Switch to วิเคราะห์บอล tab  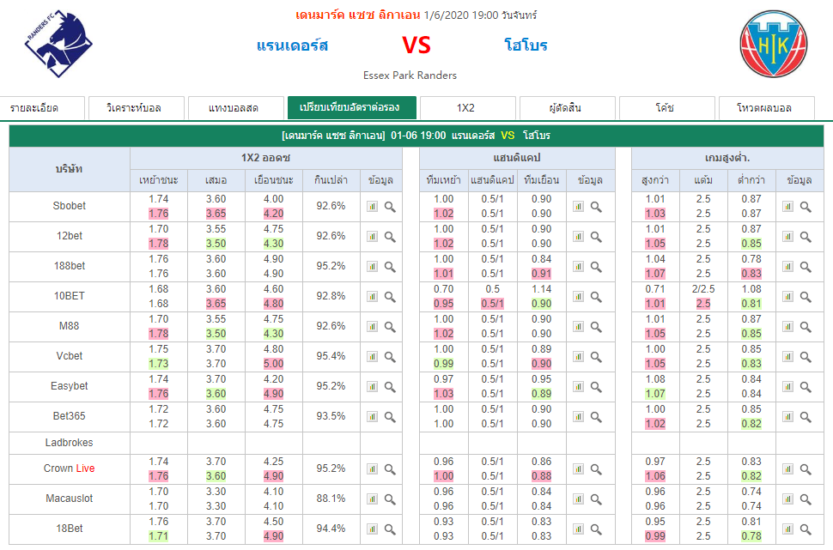137,108
